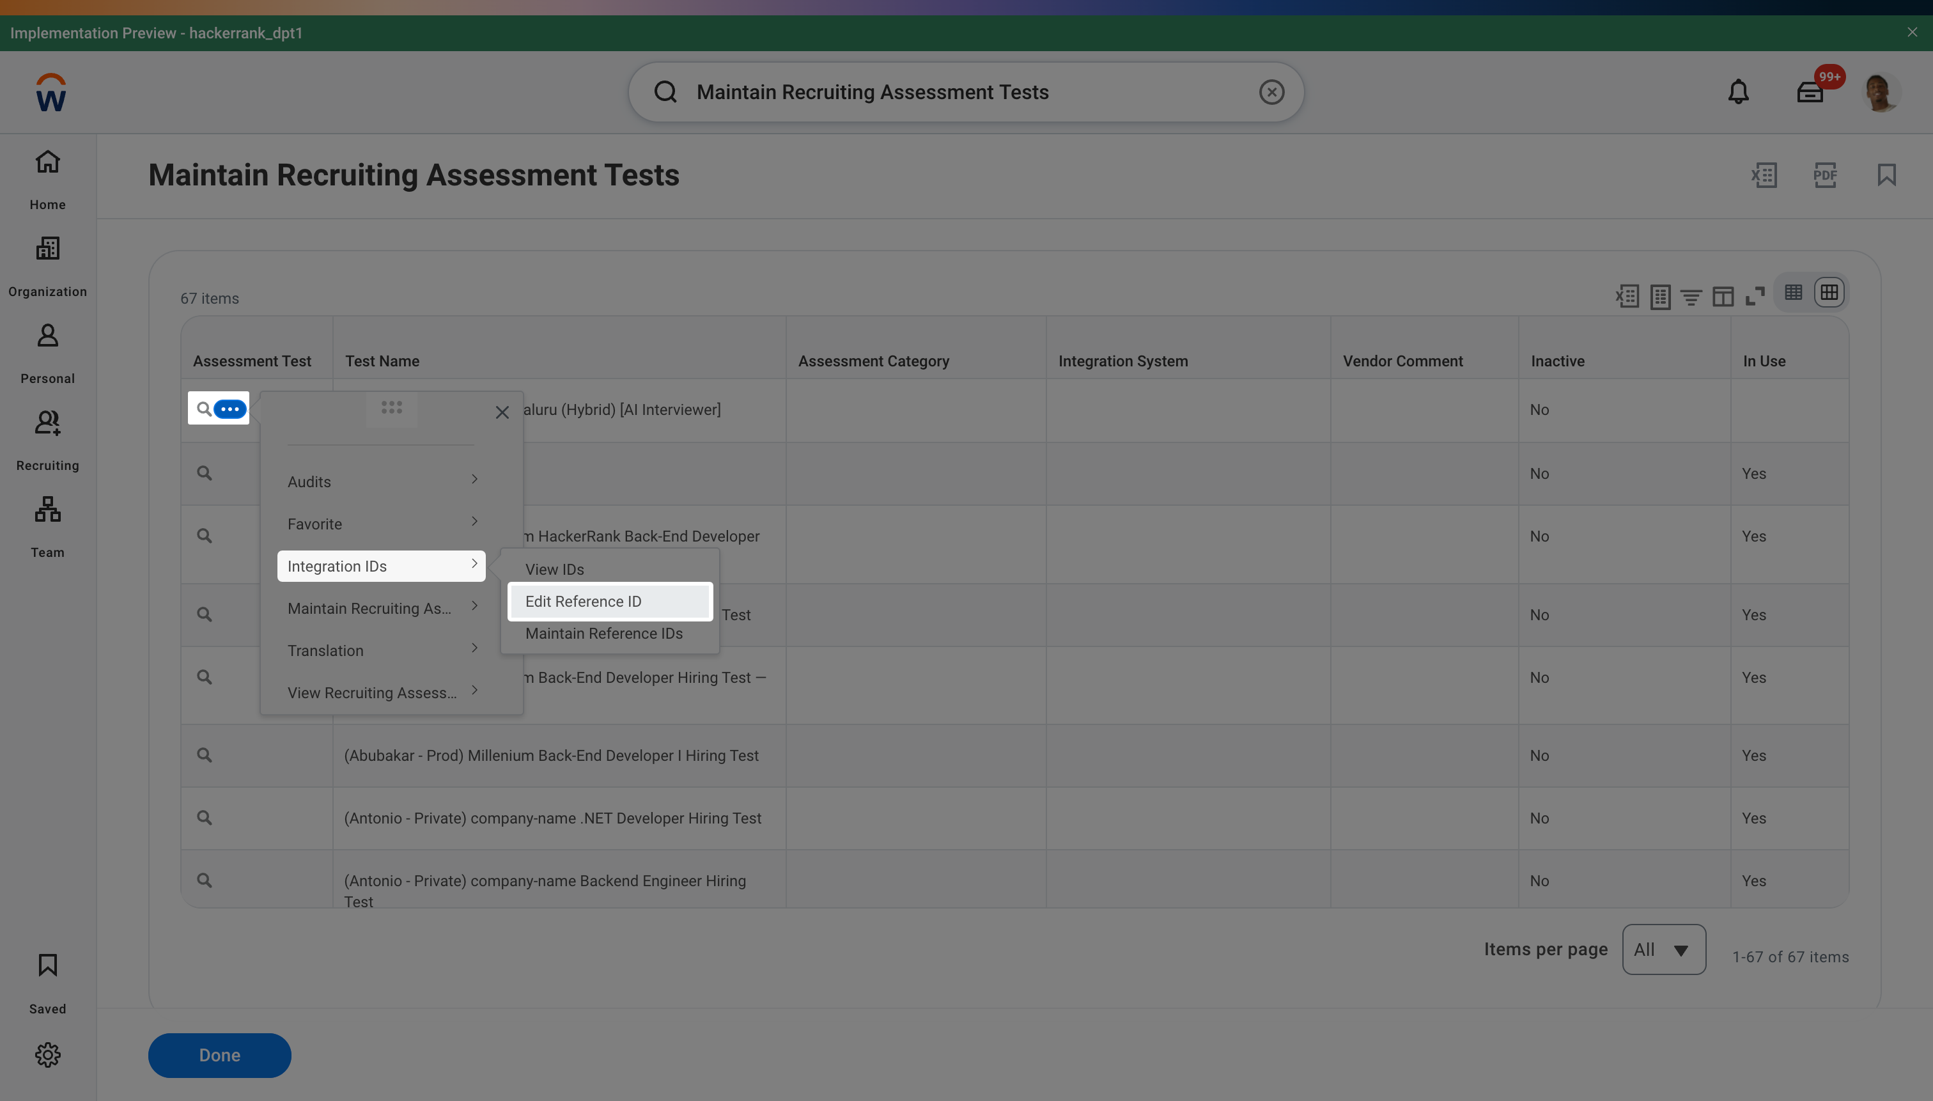Export the table to Excel
The width and height of the screenshot is (1933, 1101).
1627,297
